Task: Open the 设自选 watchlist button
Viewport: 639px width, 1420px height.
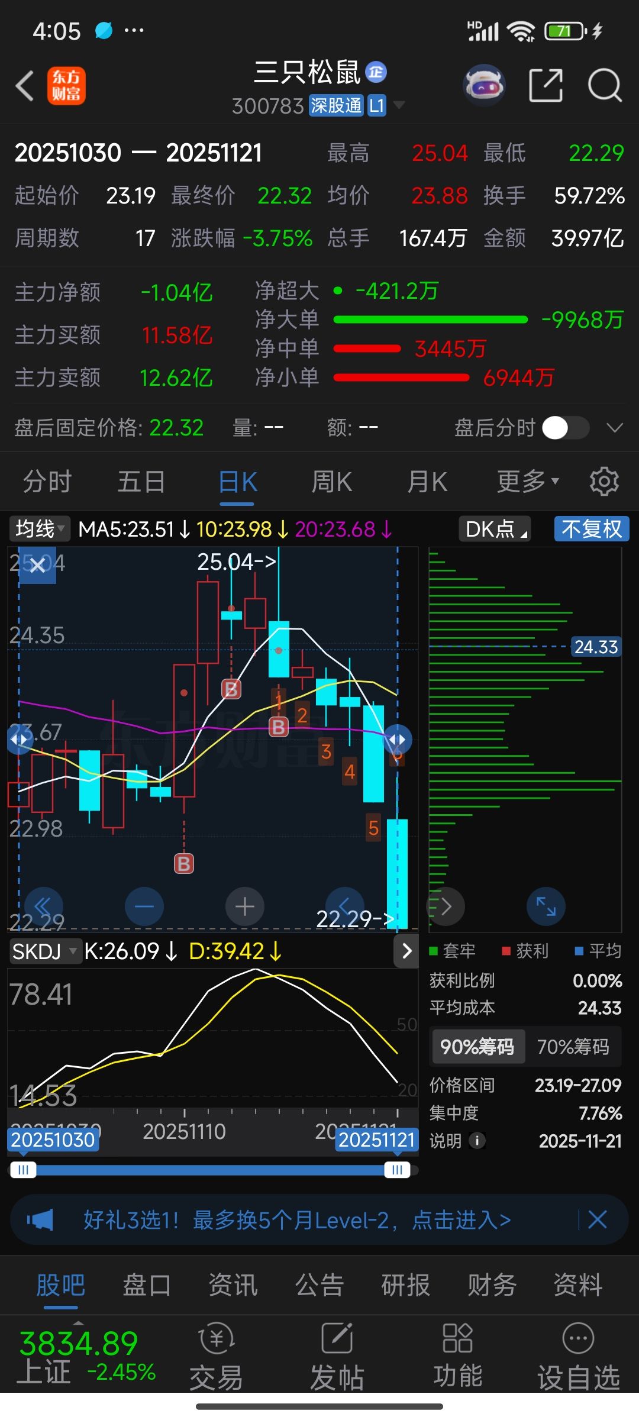Action: [x=578, y=1357]
